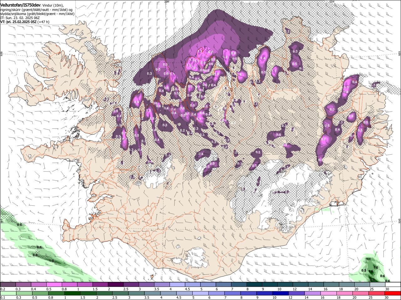
Task: Click the '0.1' label on the rain scale
Action: tap(3, 298)
